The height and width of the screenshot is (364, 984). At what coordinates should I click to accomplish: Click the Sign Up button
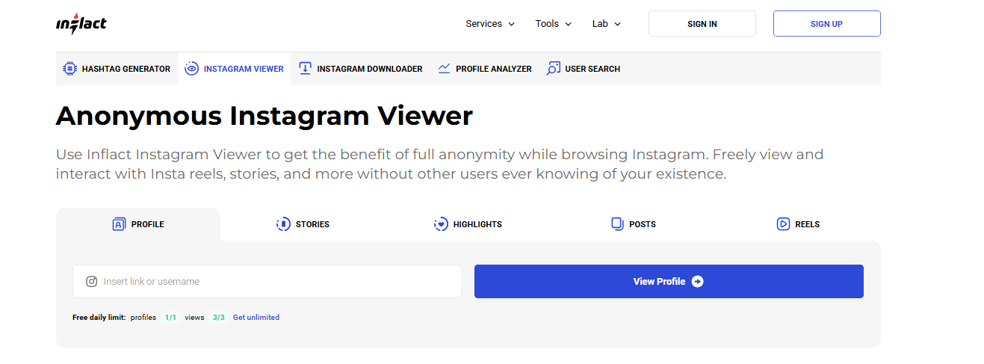[827, 24]
